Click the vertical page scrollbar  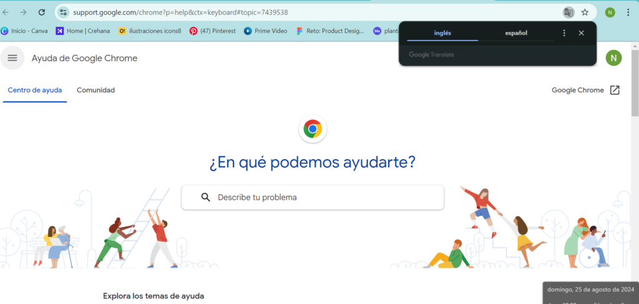635,83
